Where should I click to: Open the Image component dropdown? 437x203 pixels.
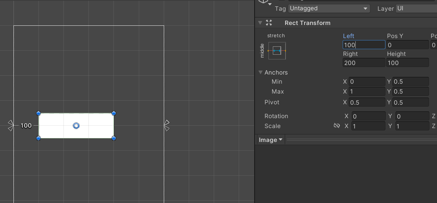270,140
